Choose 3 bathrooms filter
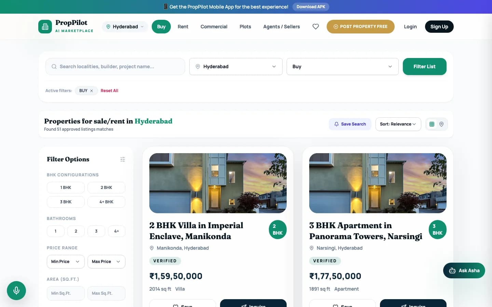 [96, 231]
